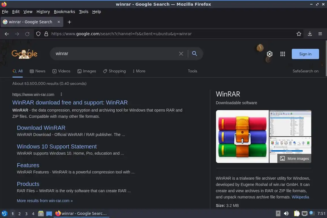
Task: Click the update notifier tray icon
Action: [311, 213]
